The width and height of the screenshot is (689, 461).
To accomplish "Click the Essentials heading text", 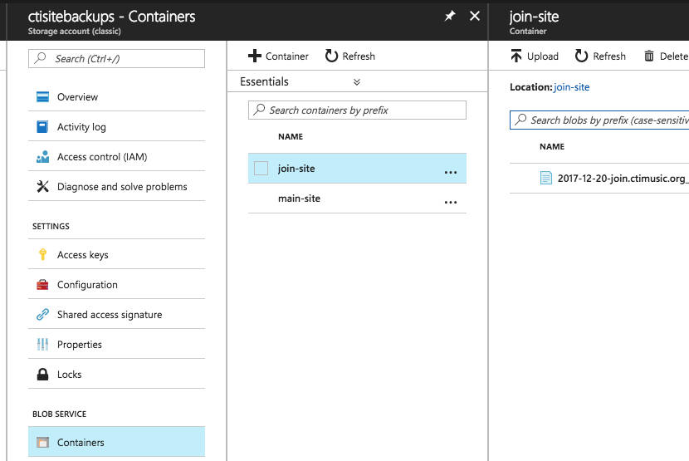I will pyautogui.click(x=264, y=81).
